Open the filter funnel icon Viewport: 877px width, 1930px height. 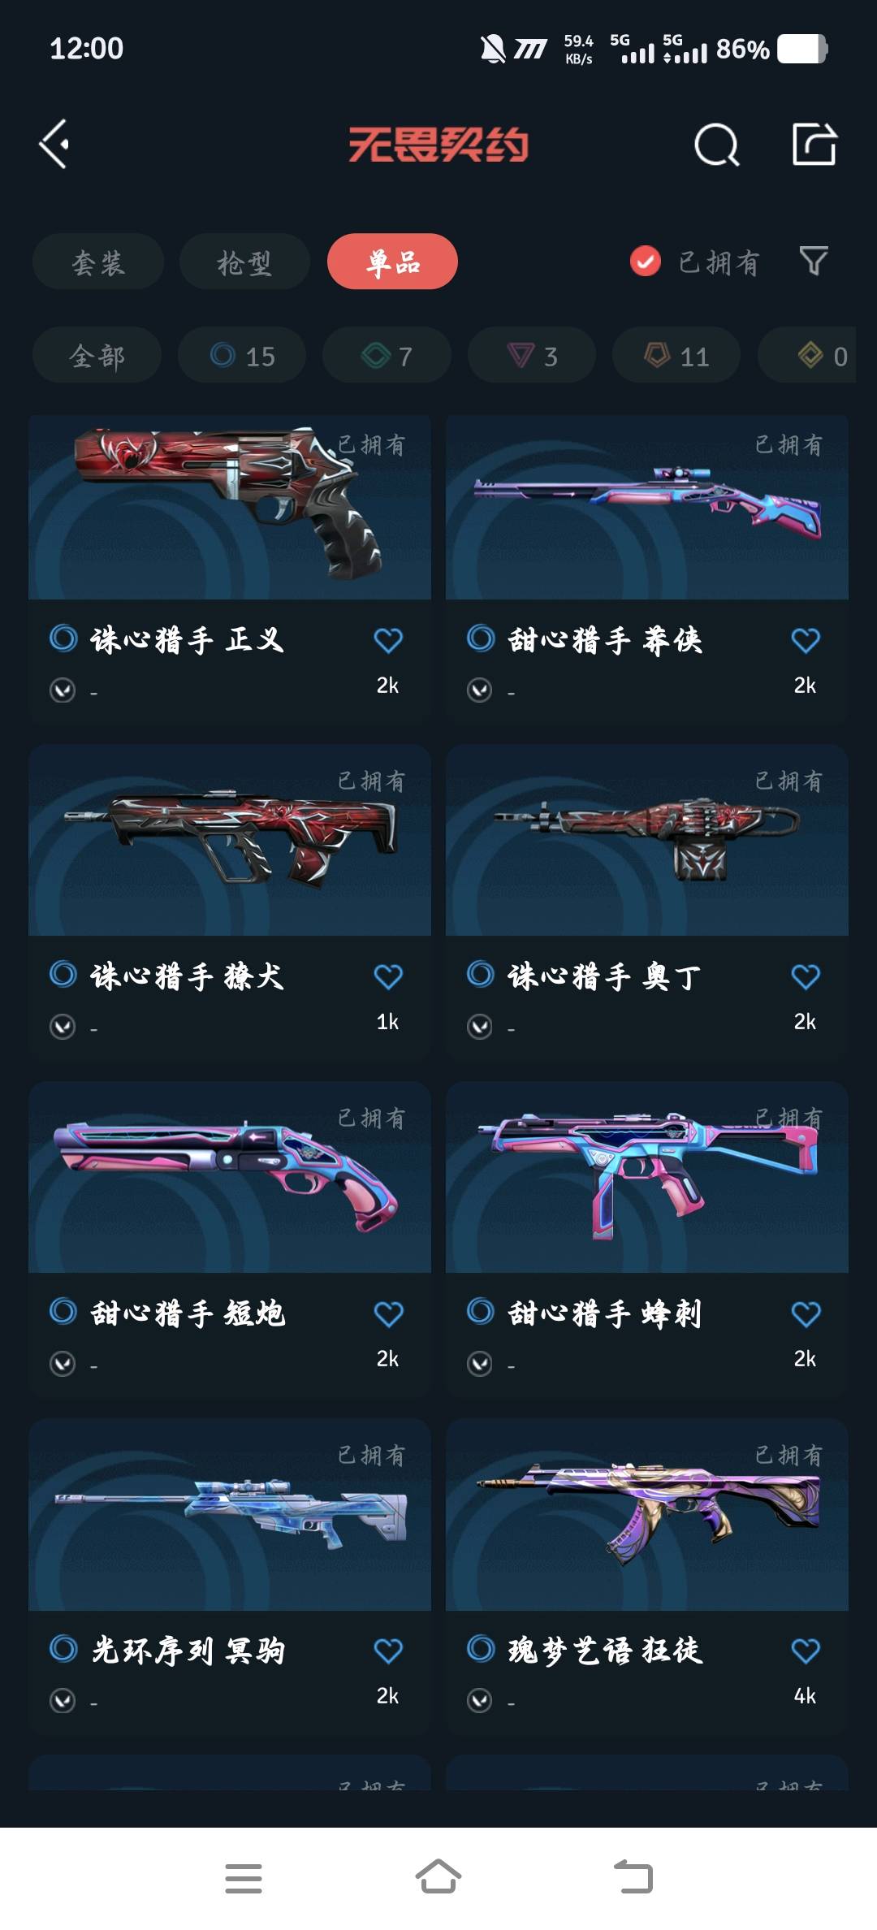814,261
